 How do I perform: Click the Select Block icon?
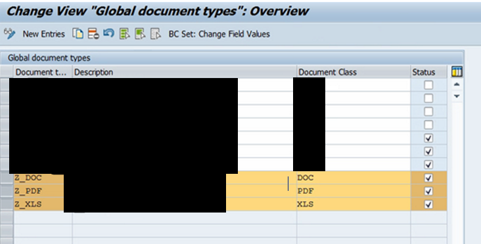140,33
